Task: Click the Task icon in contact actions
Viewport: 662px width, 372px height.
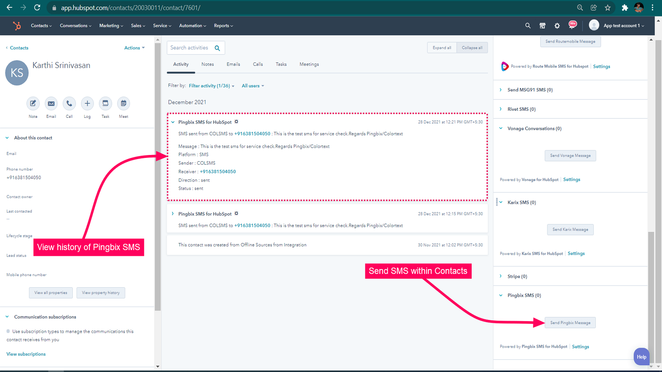Action: pos(106,103)
